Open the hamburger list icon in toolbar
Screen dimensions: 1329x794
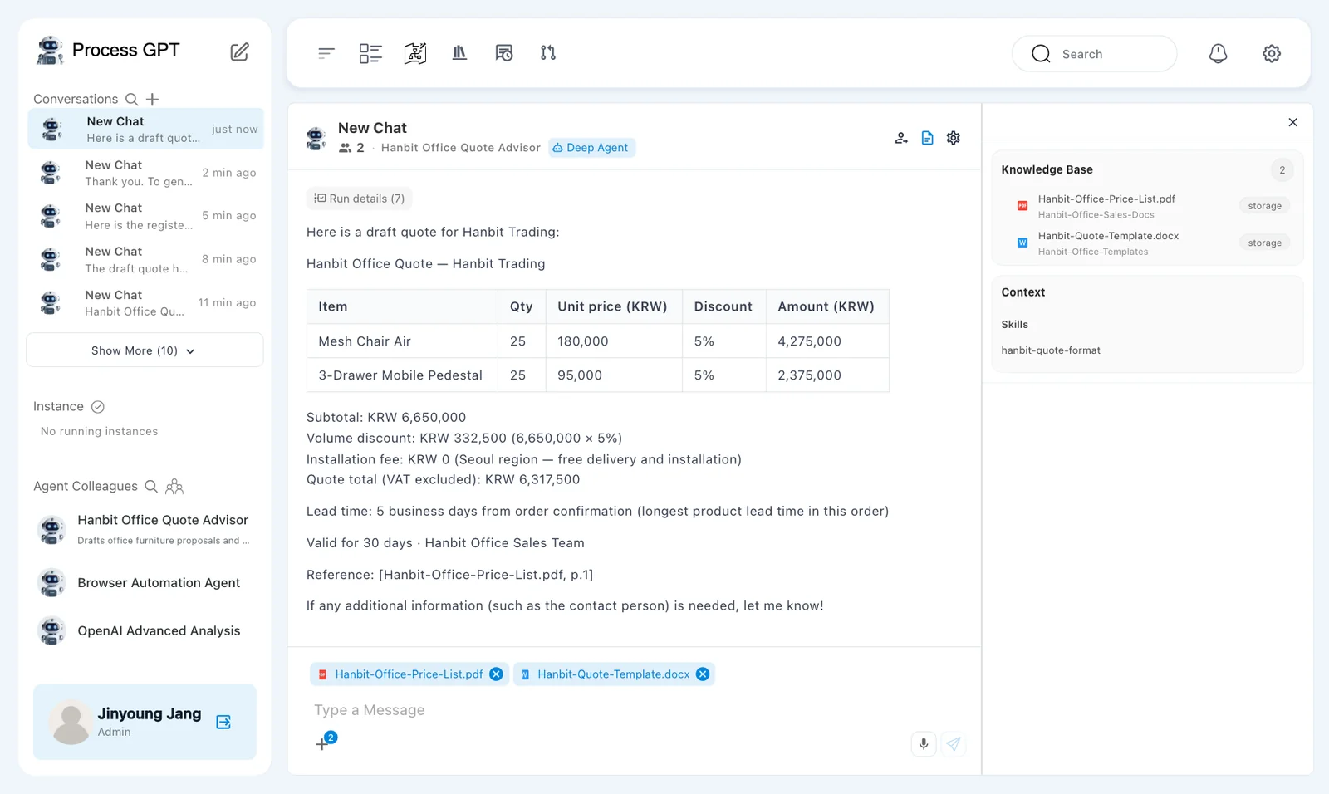click(x=326, y=53)
